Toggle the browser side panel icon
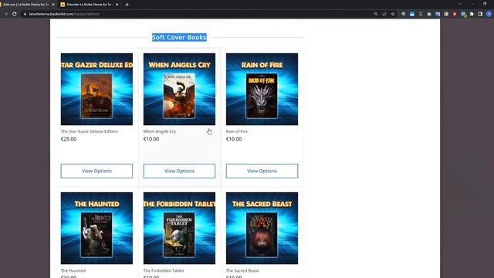This screenshot has height=278, width=494. point(480,14)
